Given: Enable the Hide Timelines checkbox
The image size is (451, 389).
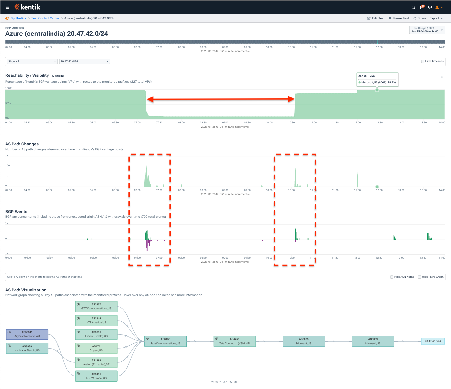Looking at the screenshot, I should pos(423,61).
